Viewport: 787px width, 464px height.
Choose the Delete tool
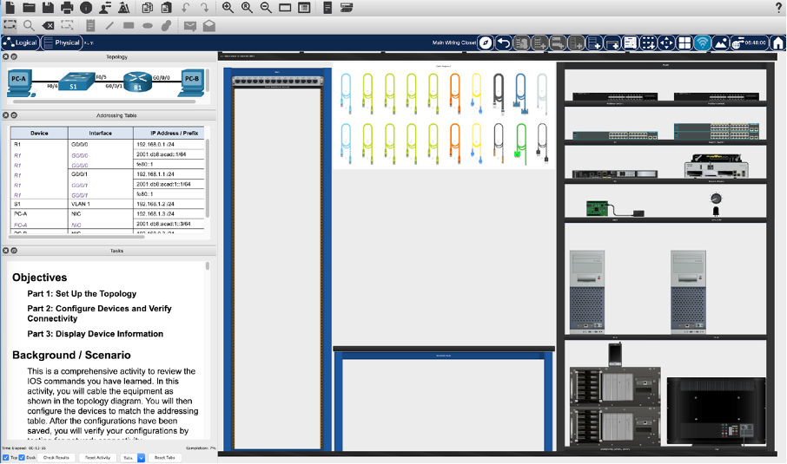[48, 25]
